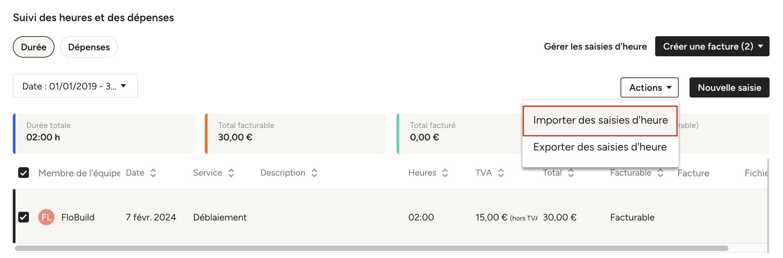This screenshot has width=783, height=258.
Task: Toggle the select-all header checkbox
Action: coord(24,173)
